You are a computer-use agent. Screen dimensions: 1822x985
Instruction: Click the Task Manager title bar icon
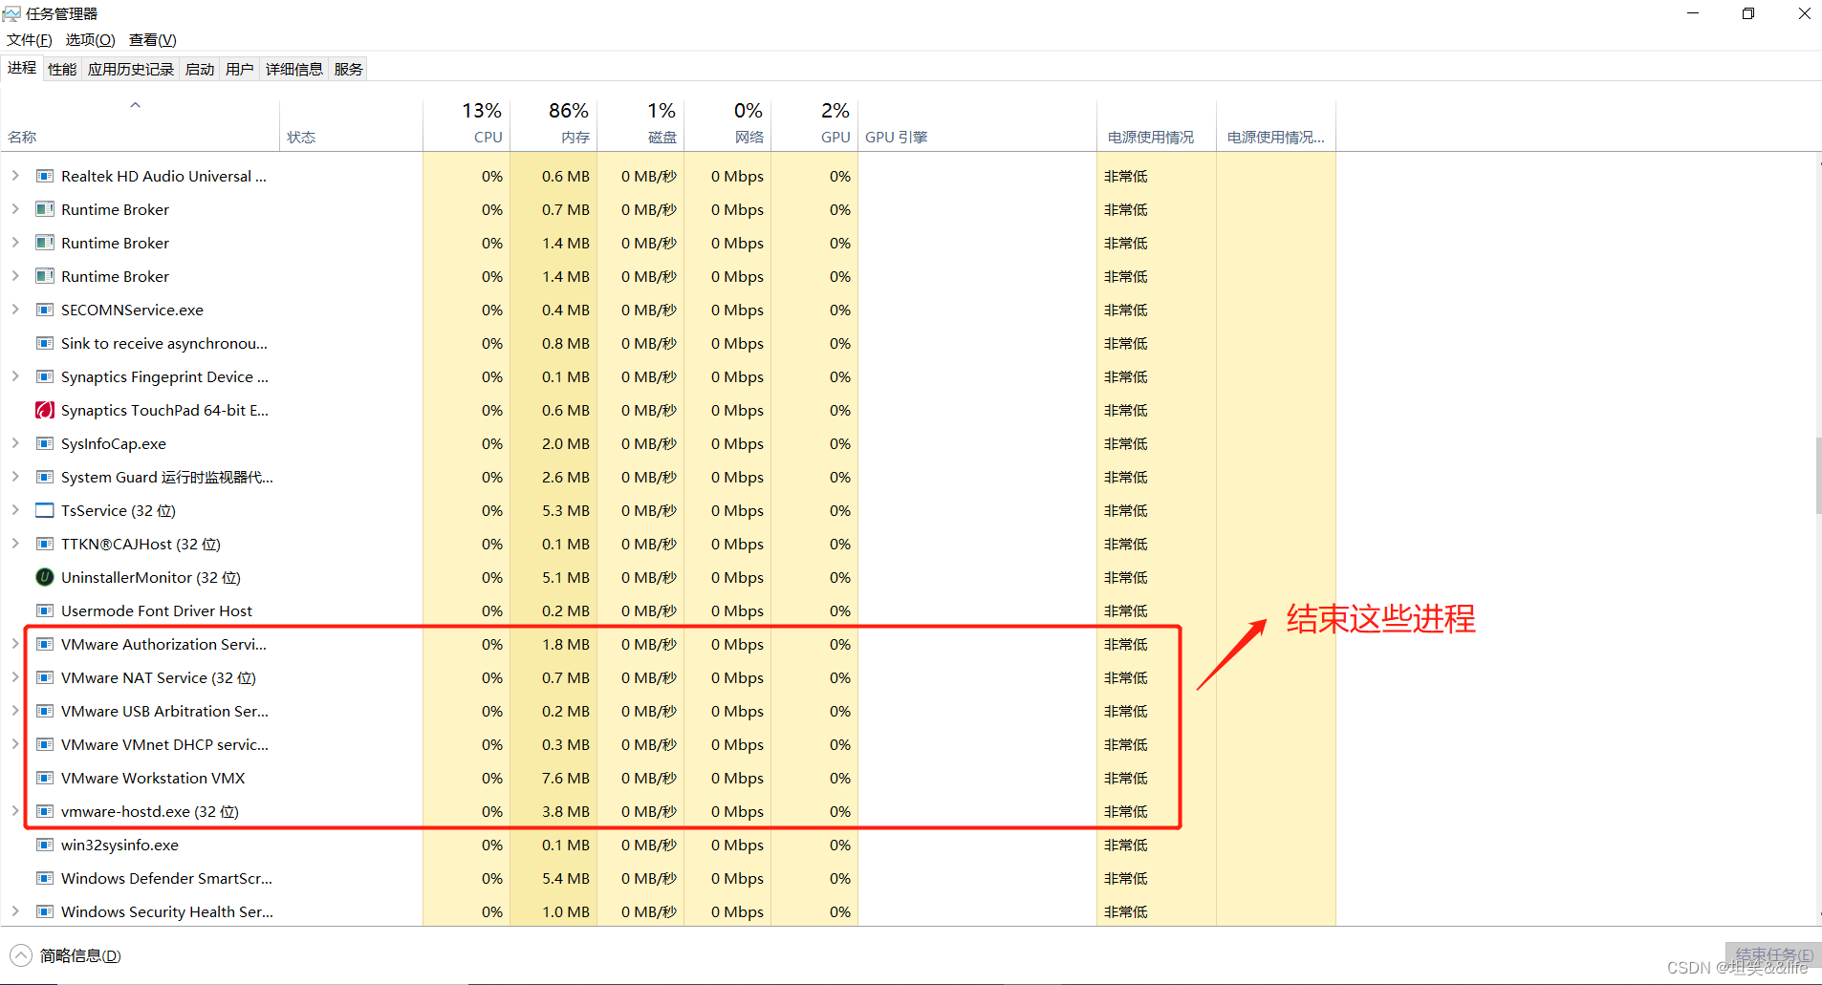[11, 13]
